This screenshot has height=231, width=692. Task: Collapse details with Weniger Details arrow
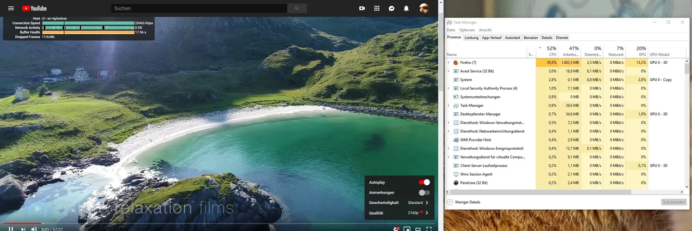[450, 202]
